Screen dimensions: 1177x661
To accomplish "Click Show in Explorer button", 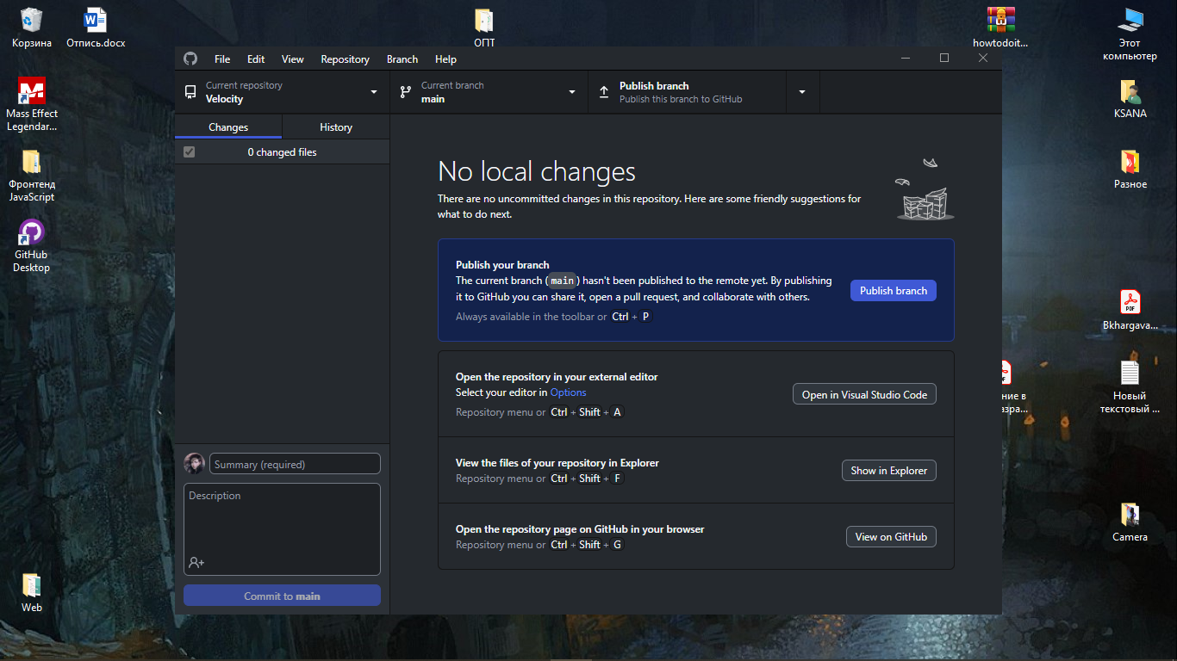I will [x=889, y=471].
